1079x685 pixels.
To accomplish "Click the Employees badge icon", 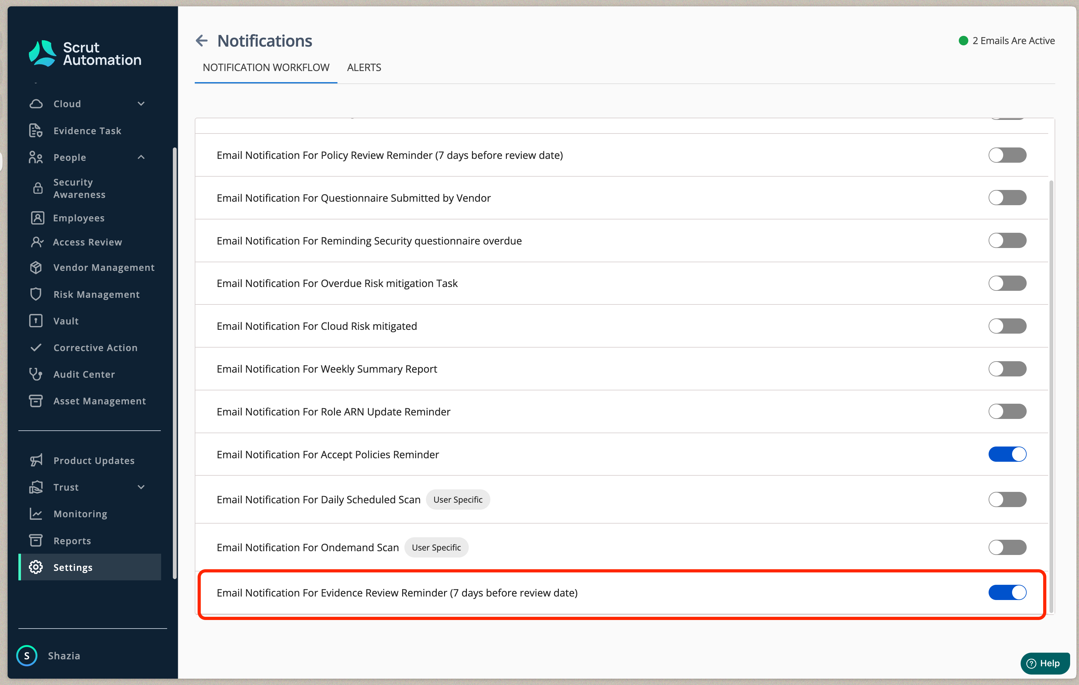I will tap(38, 218).
